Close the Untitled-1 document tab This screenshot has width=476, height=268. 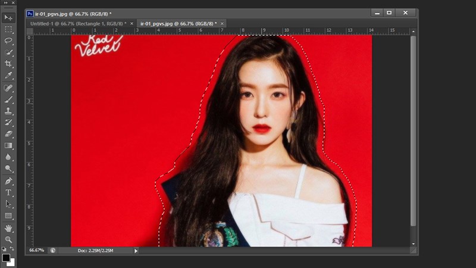[131, 23]
